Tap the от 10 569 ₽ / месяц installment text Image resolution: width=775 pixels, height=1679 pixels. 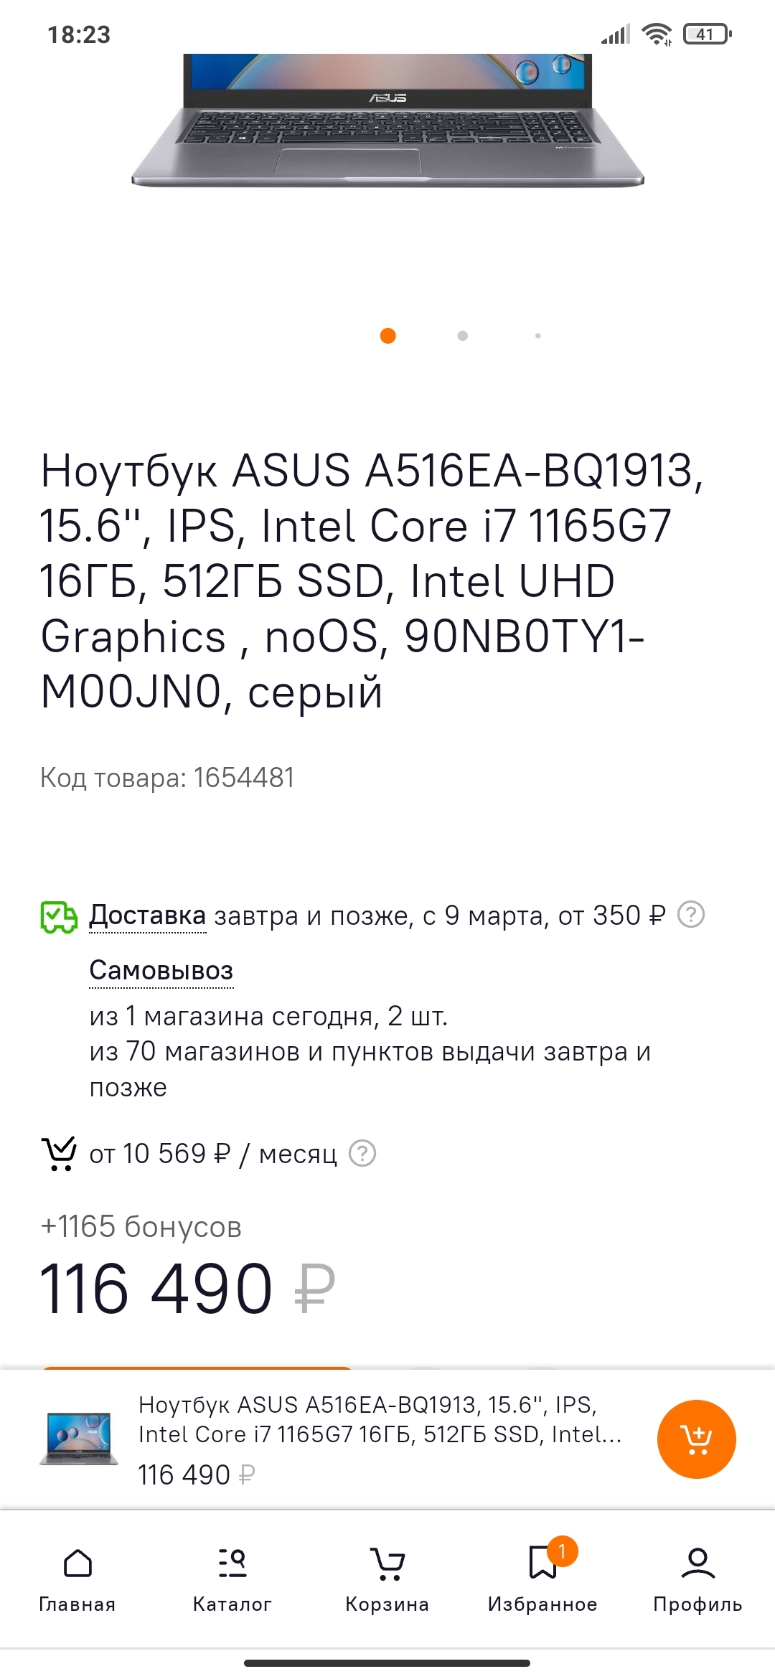pyautogui.click(x=212, y=1154)
